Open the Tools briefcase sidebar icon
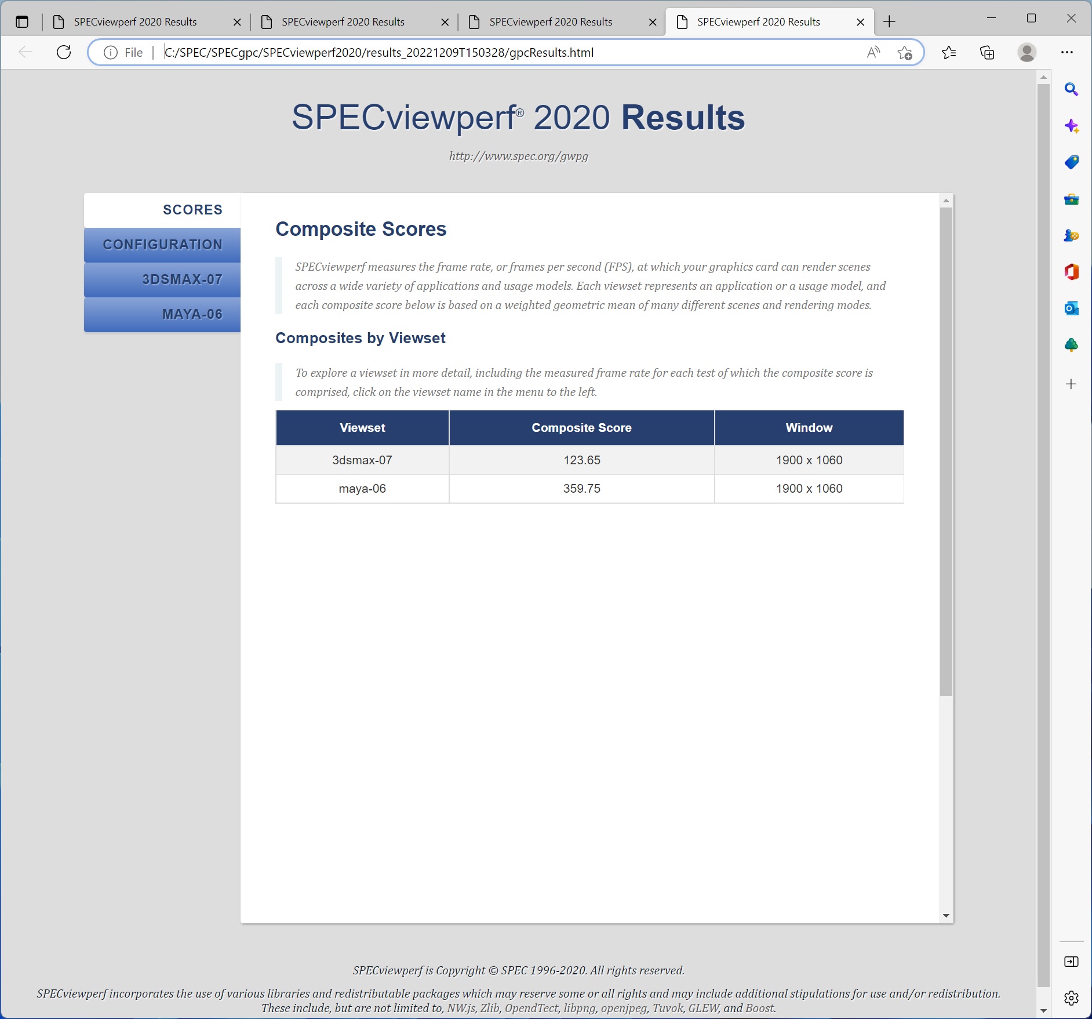1092x1019 pixels. 1071,199
